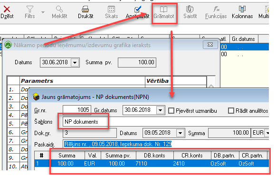Click the Jauns grāmatojums window icon
276x176 pixels.
point(36,97)
